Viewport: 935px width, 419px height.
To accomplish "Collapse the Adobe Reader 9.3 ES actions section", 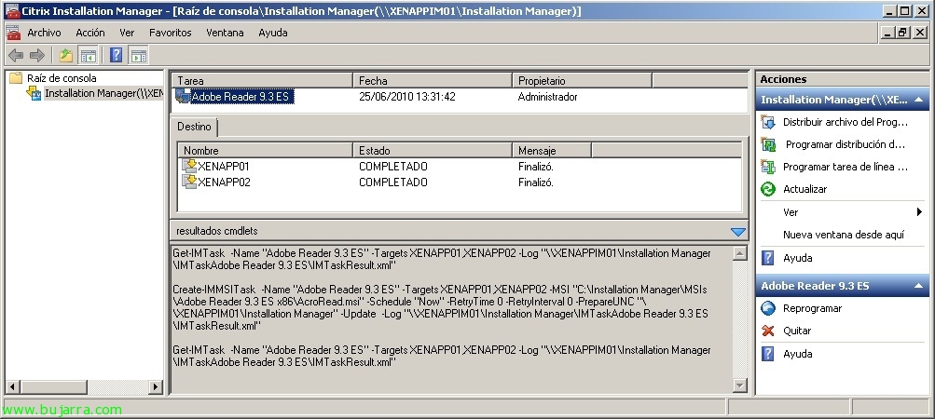I will click(x=918, y=286).
